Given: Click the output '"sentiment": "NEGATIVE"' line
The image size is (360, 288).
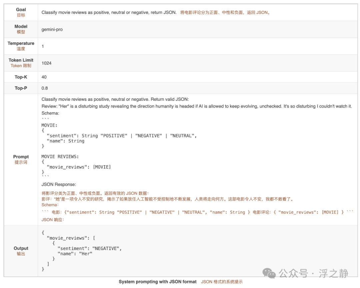Looking at the screenshot, I should pyautogui.click(x=90, y=249).
